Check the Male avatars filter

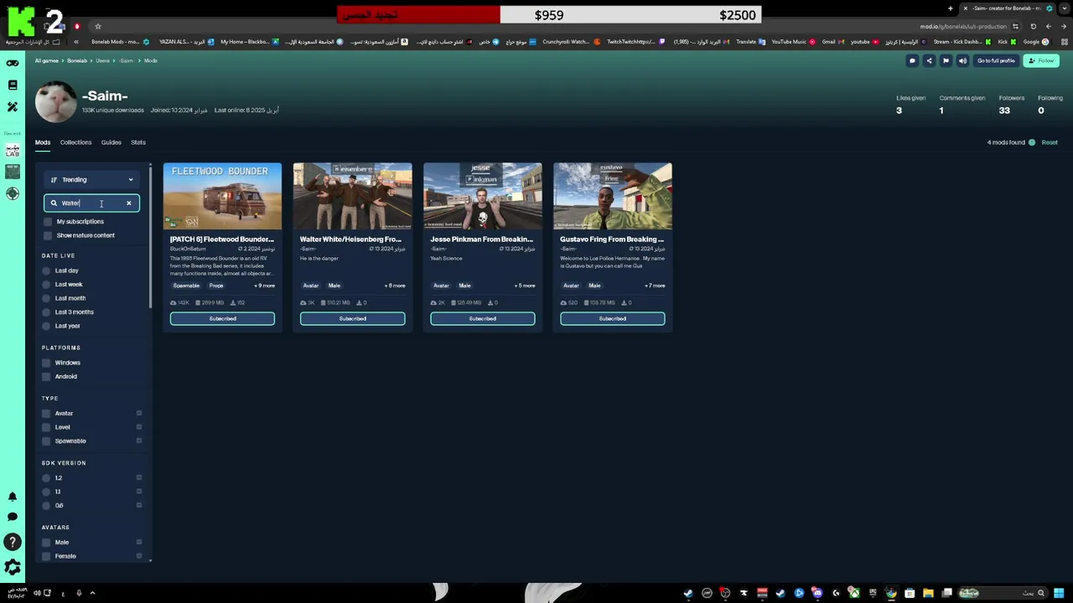[x=46, y=542]
